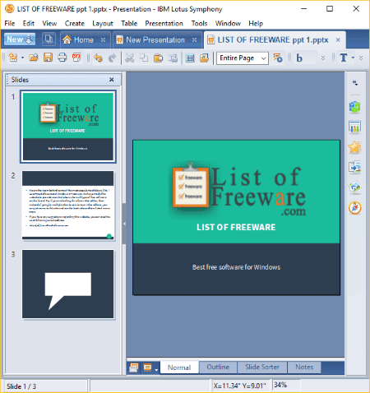The width and height of the screenshot is (370, 393).
Task: Select the Text box 'T' tool
Action: tap(344, 58)
